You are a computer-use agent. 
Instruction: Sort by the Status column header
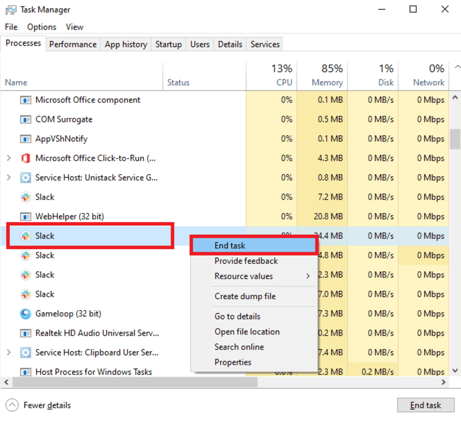point(204,76)
